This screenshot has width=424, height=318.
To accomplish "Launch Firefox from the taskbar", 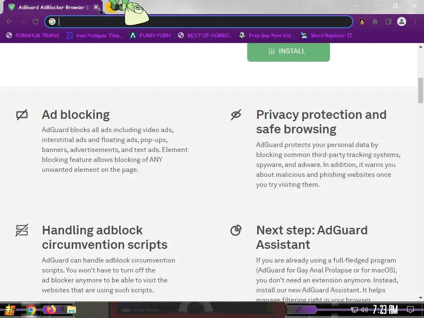I will (x=51, y=309).
